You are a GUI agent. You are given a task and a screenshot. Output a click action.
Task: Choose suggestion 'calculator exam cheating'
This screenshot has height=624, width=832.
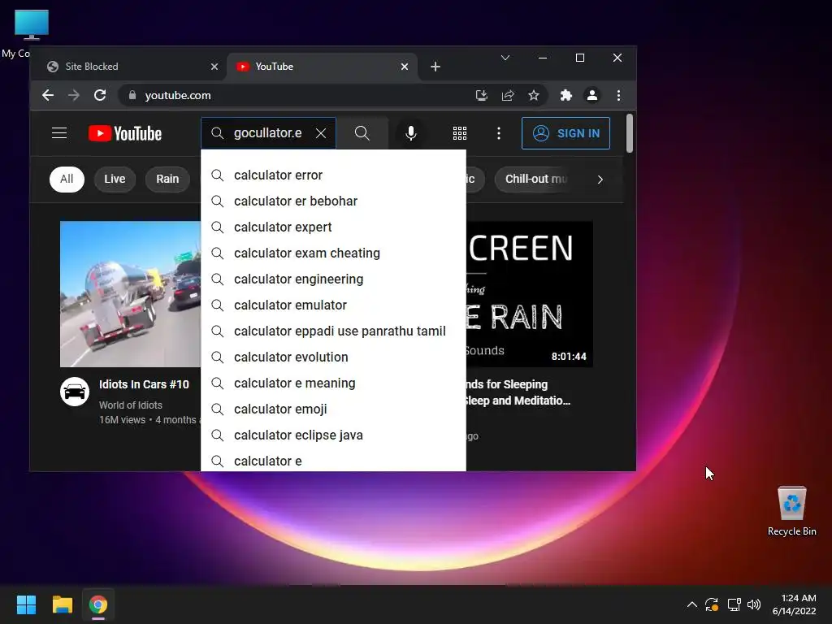[x=333, y=253]
